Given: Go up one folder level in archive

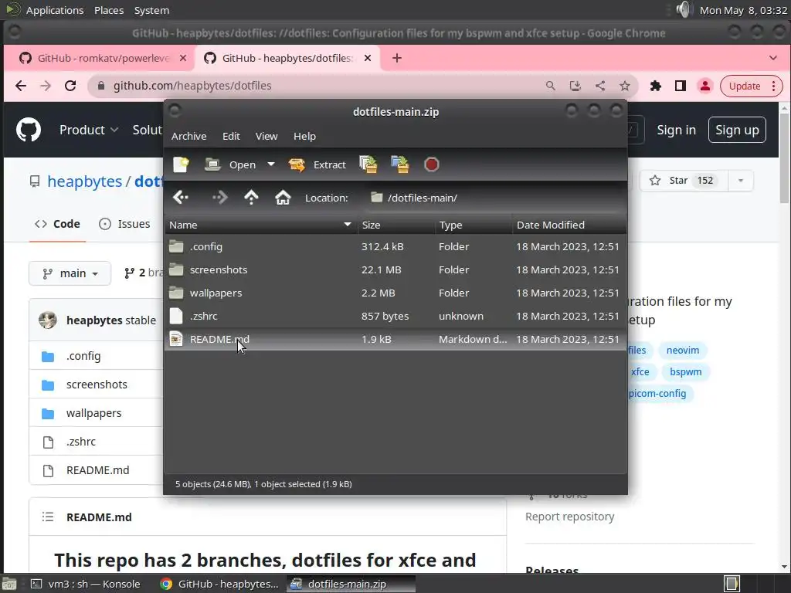Looking at the screenshot, I should click(251, 197).
